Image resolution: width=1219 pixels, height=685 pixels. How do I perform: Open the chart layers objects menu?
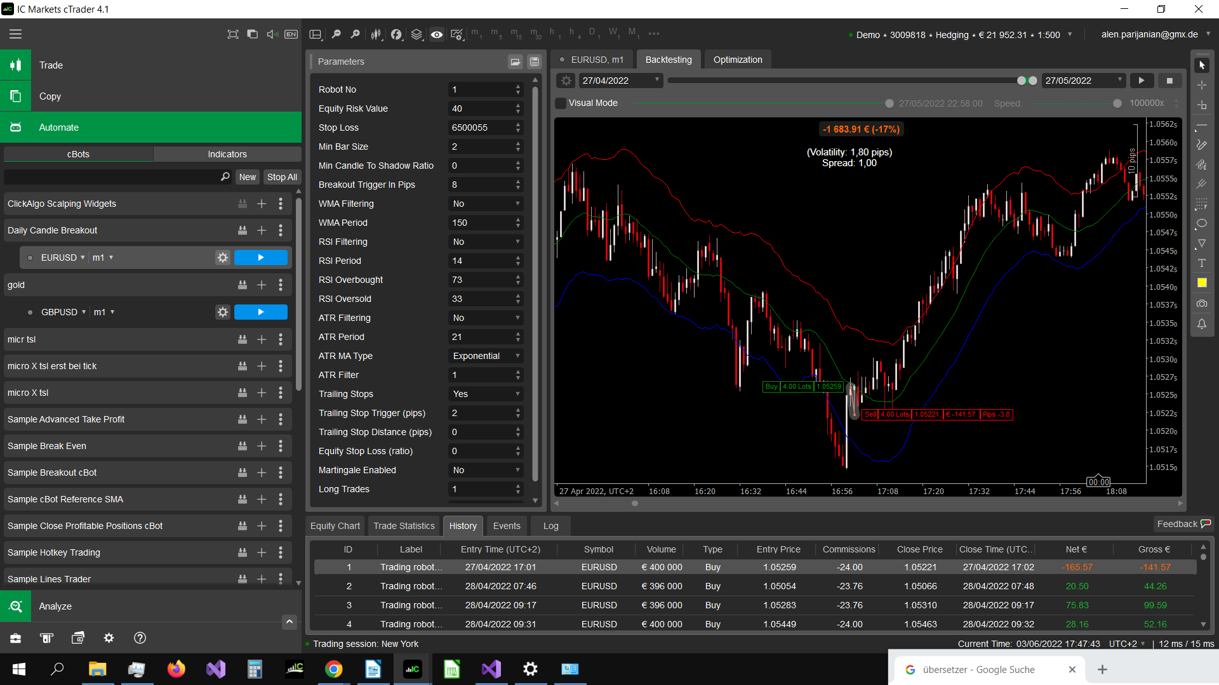(x=416, y=34)
